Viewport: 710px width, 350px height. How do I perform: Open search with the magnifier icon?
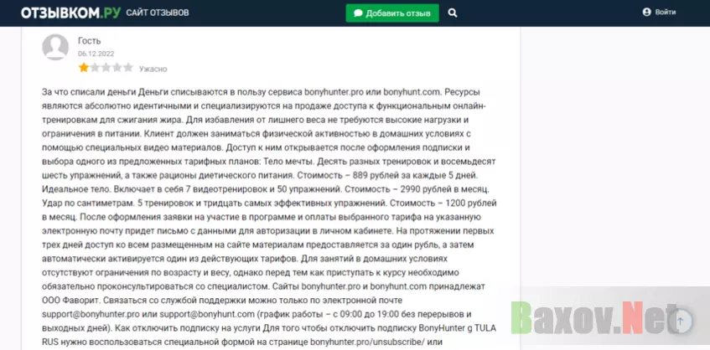click(x=453, y=13)
